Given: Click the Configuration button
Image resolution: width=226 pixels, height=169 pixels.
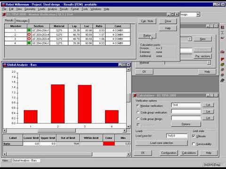Looking at the screenshot, I should (x=169, y=153).
